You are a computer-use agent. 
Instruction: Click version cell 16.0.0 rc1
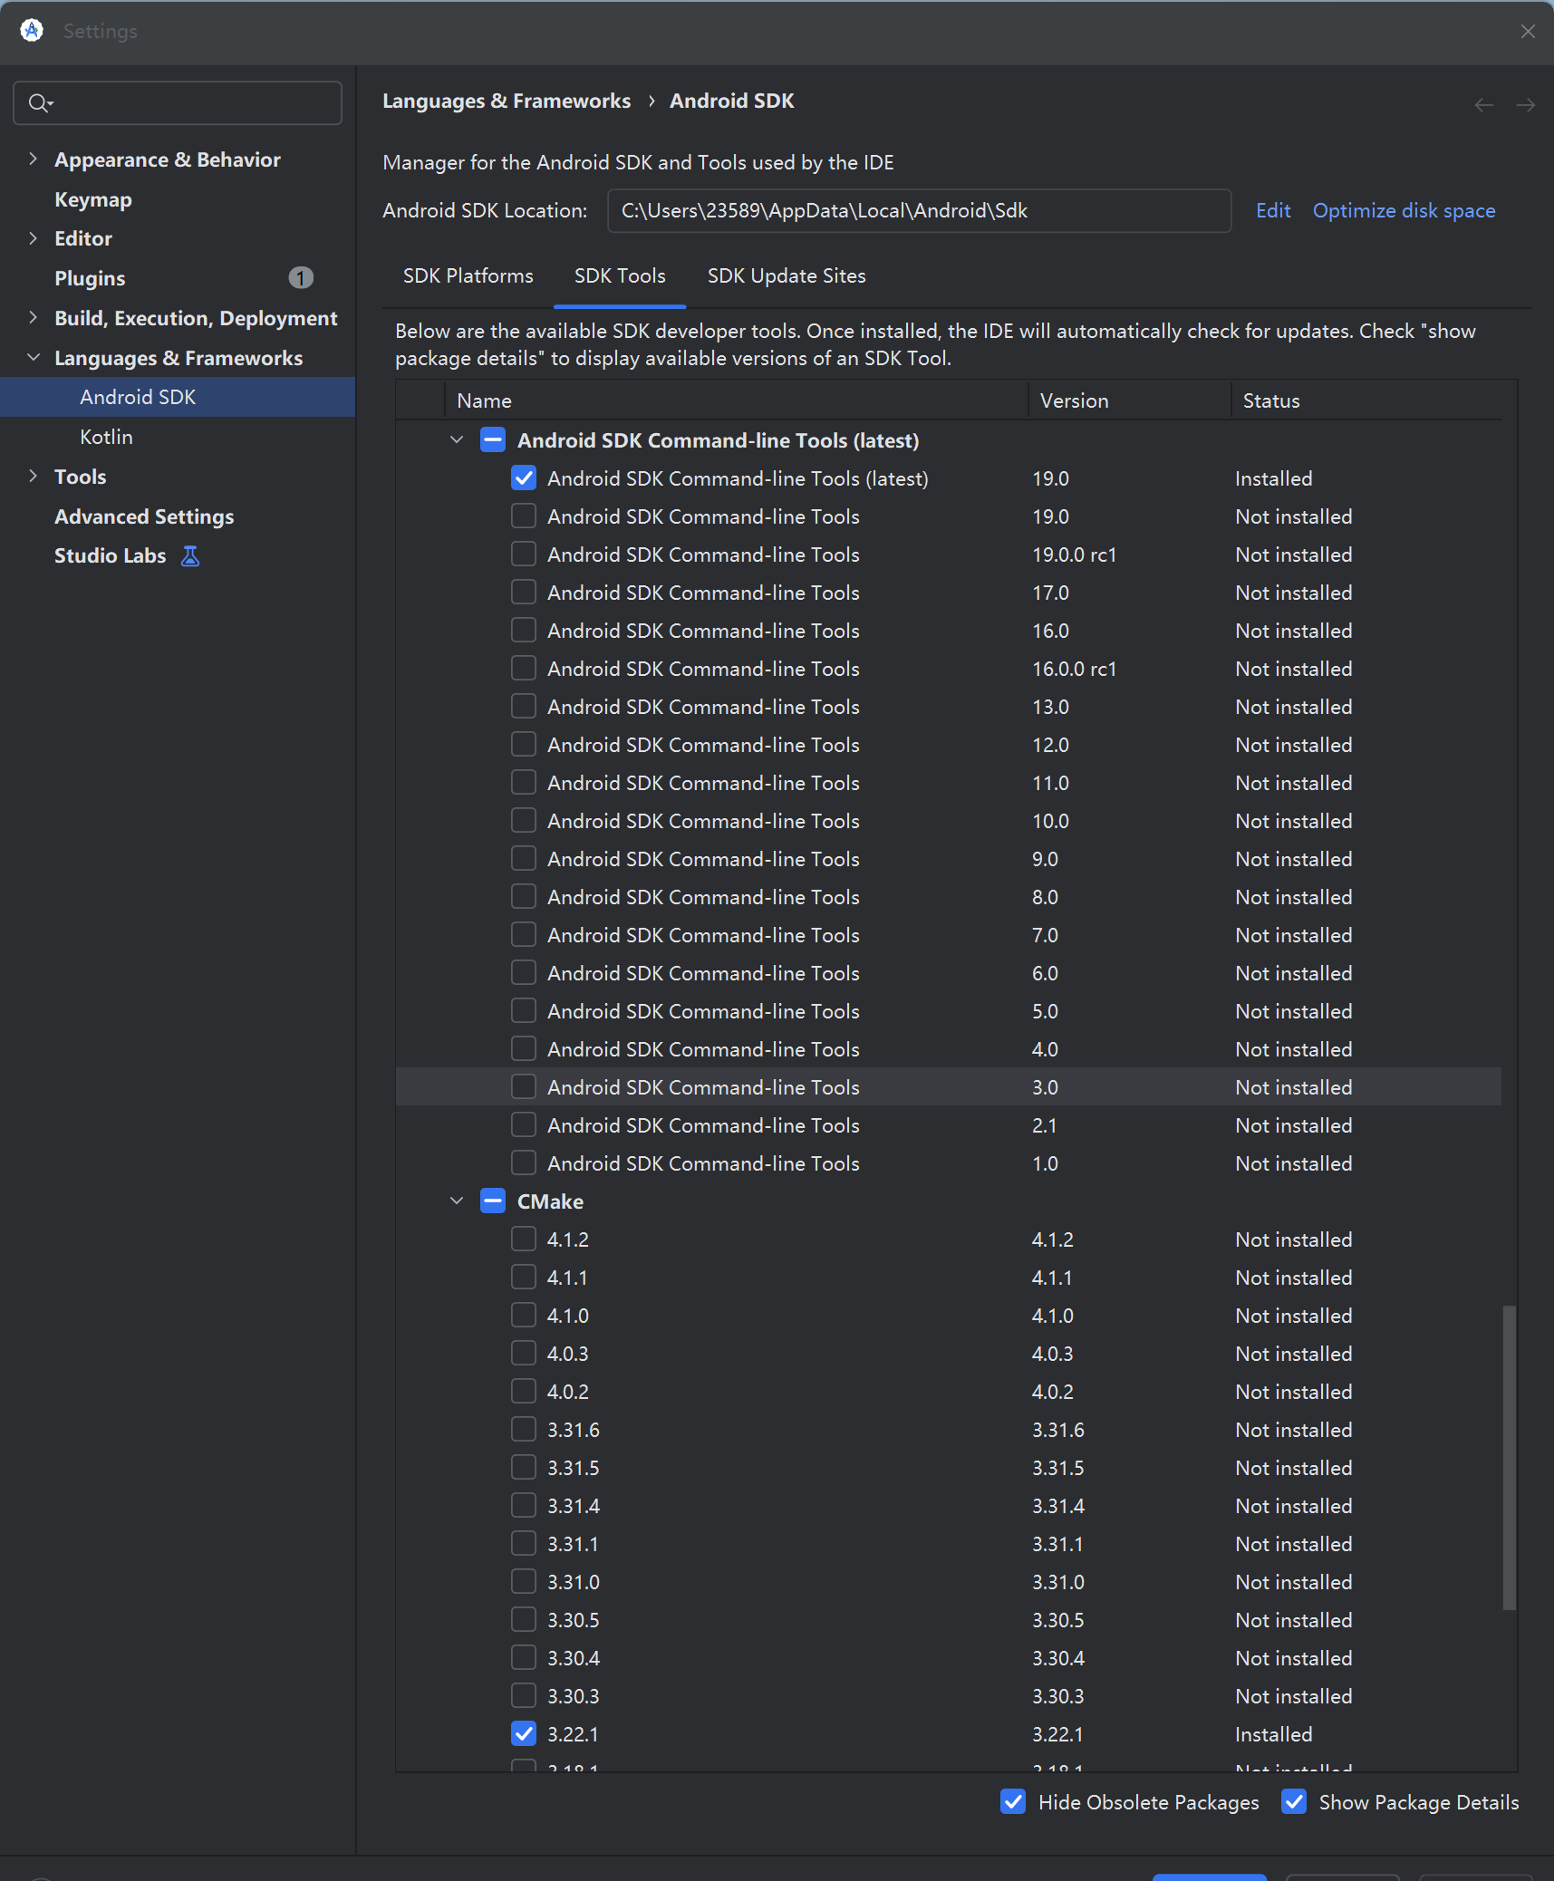(1074, 669)
